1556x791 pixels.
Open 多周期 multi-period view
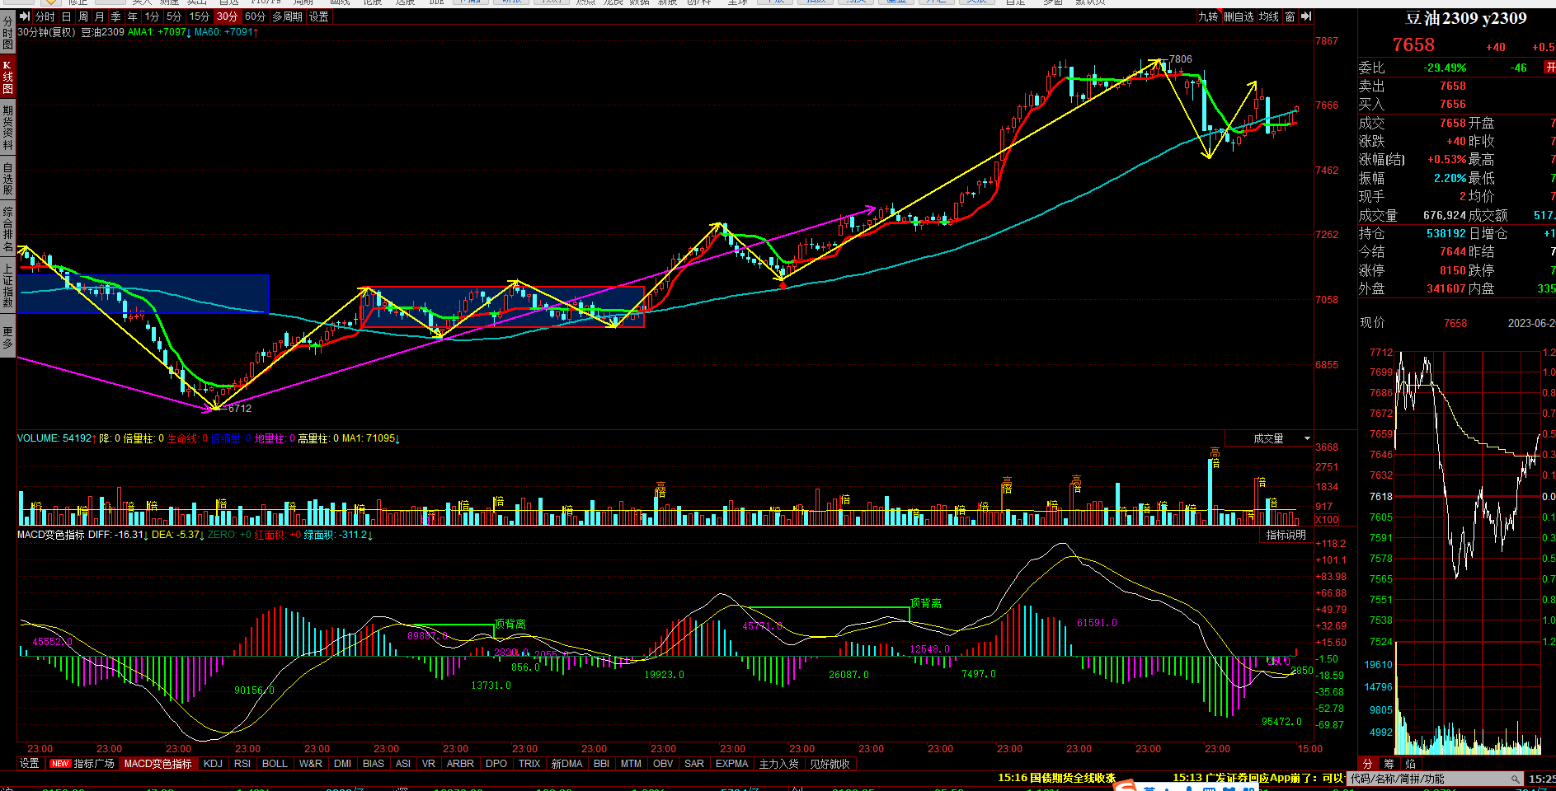click(x=288, y=16)
